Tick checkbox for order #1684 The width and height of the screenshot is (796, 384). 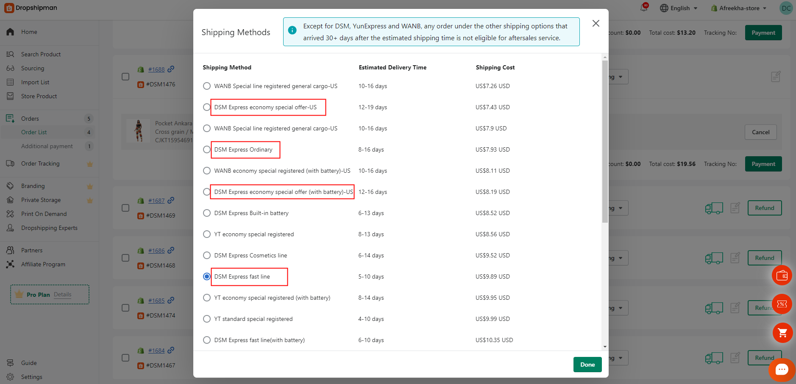click(x=125, y=358)
